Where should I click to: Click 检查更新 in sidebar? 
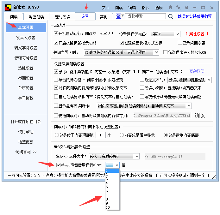point(26,142)
